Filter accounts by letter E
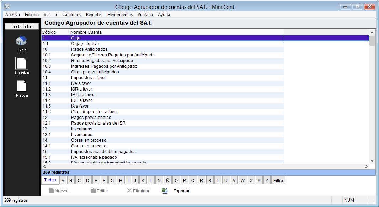Screen dimensions: 379x207 tap(96, 180)
